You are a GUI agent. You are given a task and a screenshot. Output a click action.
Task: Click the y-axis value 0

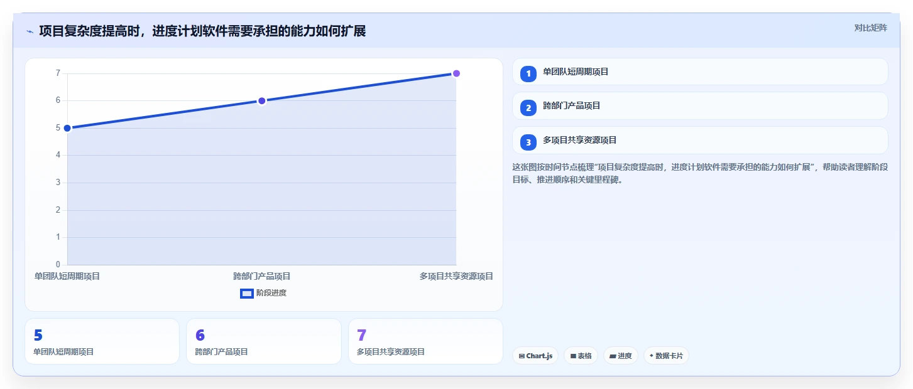58,264
